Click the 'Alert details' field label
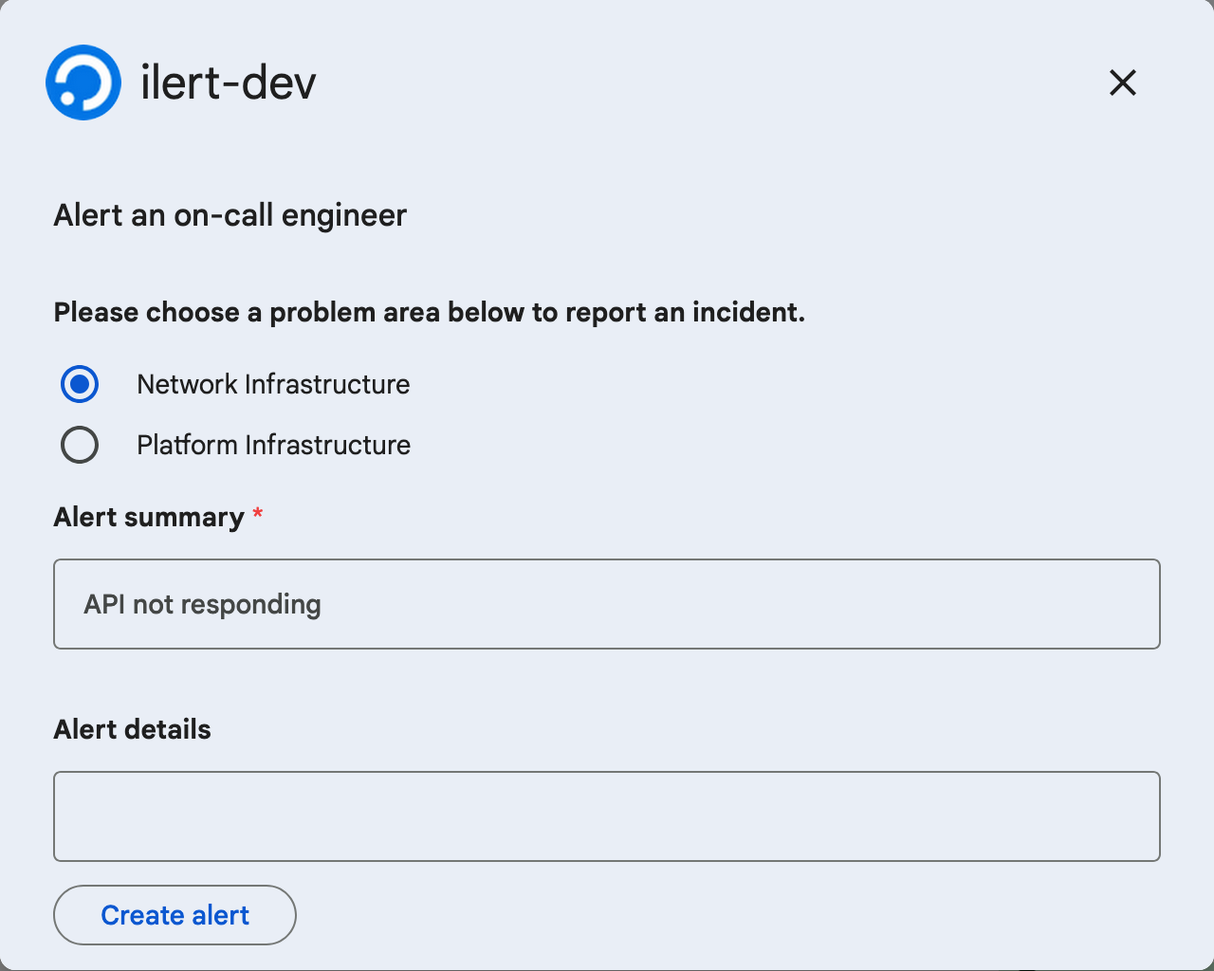This screenshot has height=971, width=1214. point(132,729)
